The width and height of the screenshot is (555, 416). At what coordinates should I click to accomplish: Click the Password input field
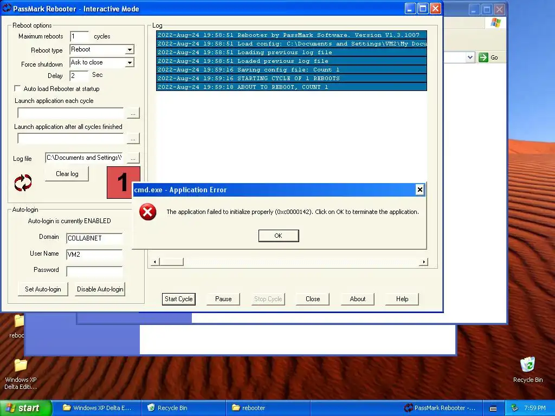(94, 271)
